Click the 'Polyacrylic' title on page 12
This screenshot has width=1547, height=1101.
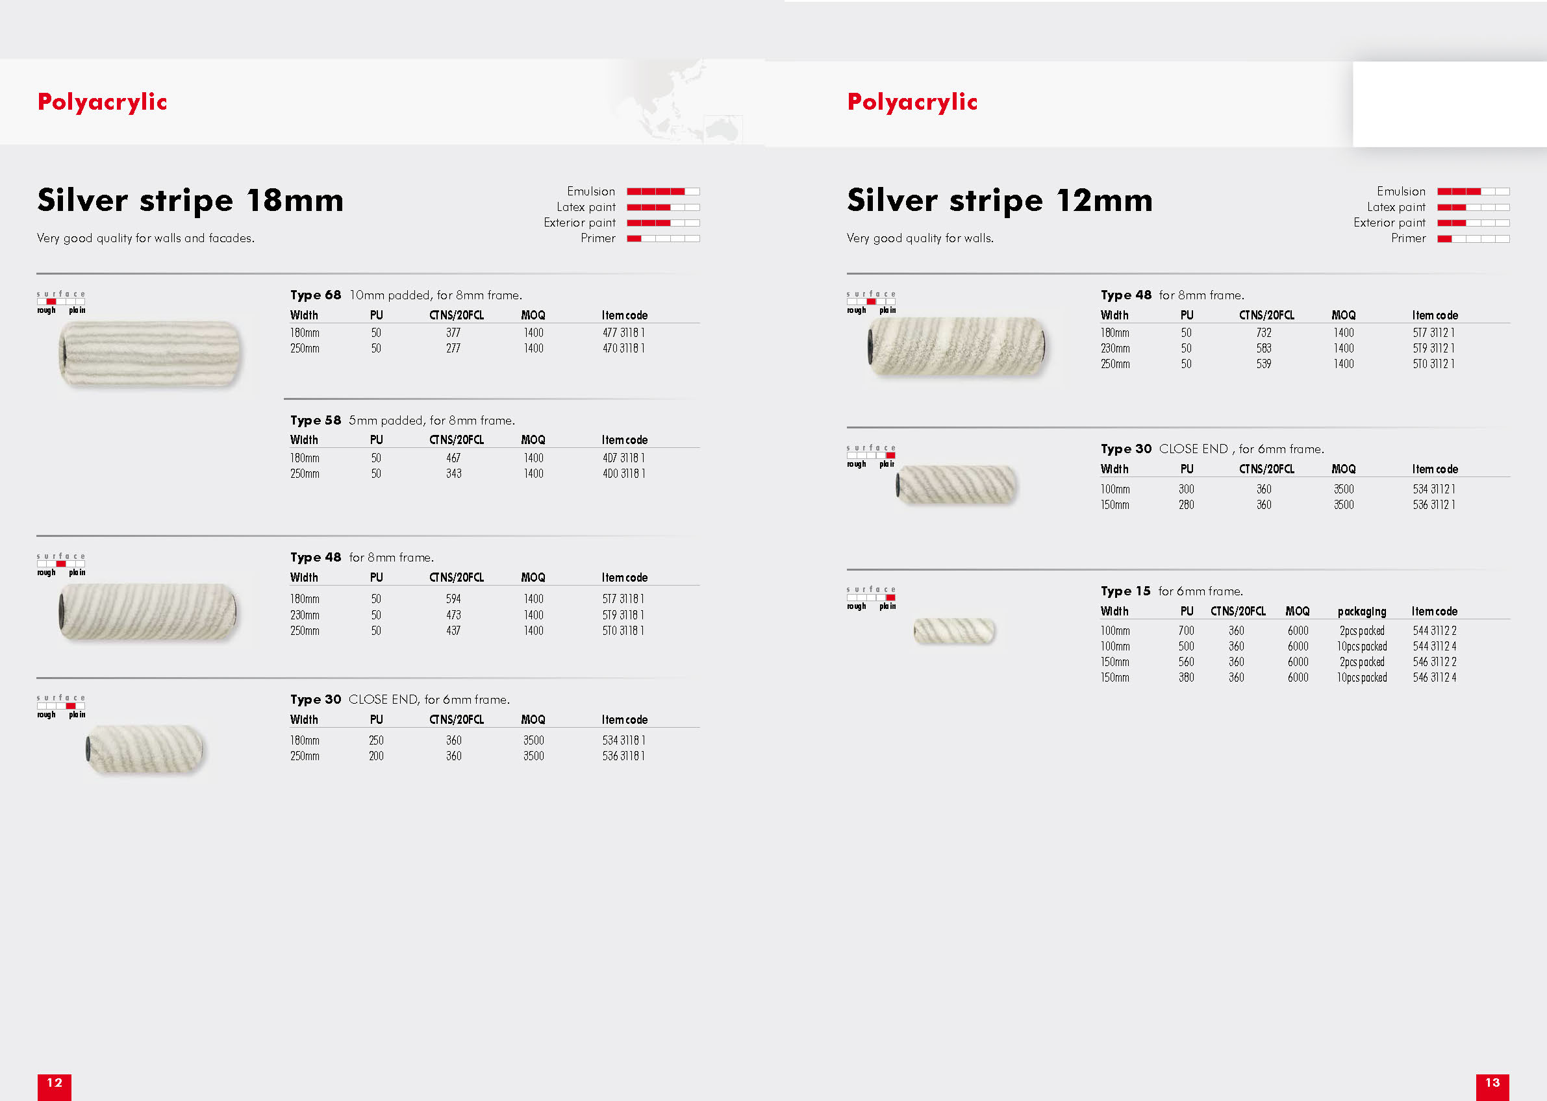[103, 102]
